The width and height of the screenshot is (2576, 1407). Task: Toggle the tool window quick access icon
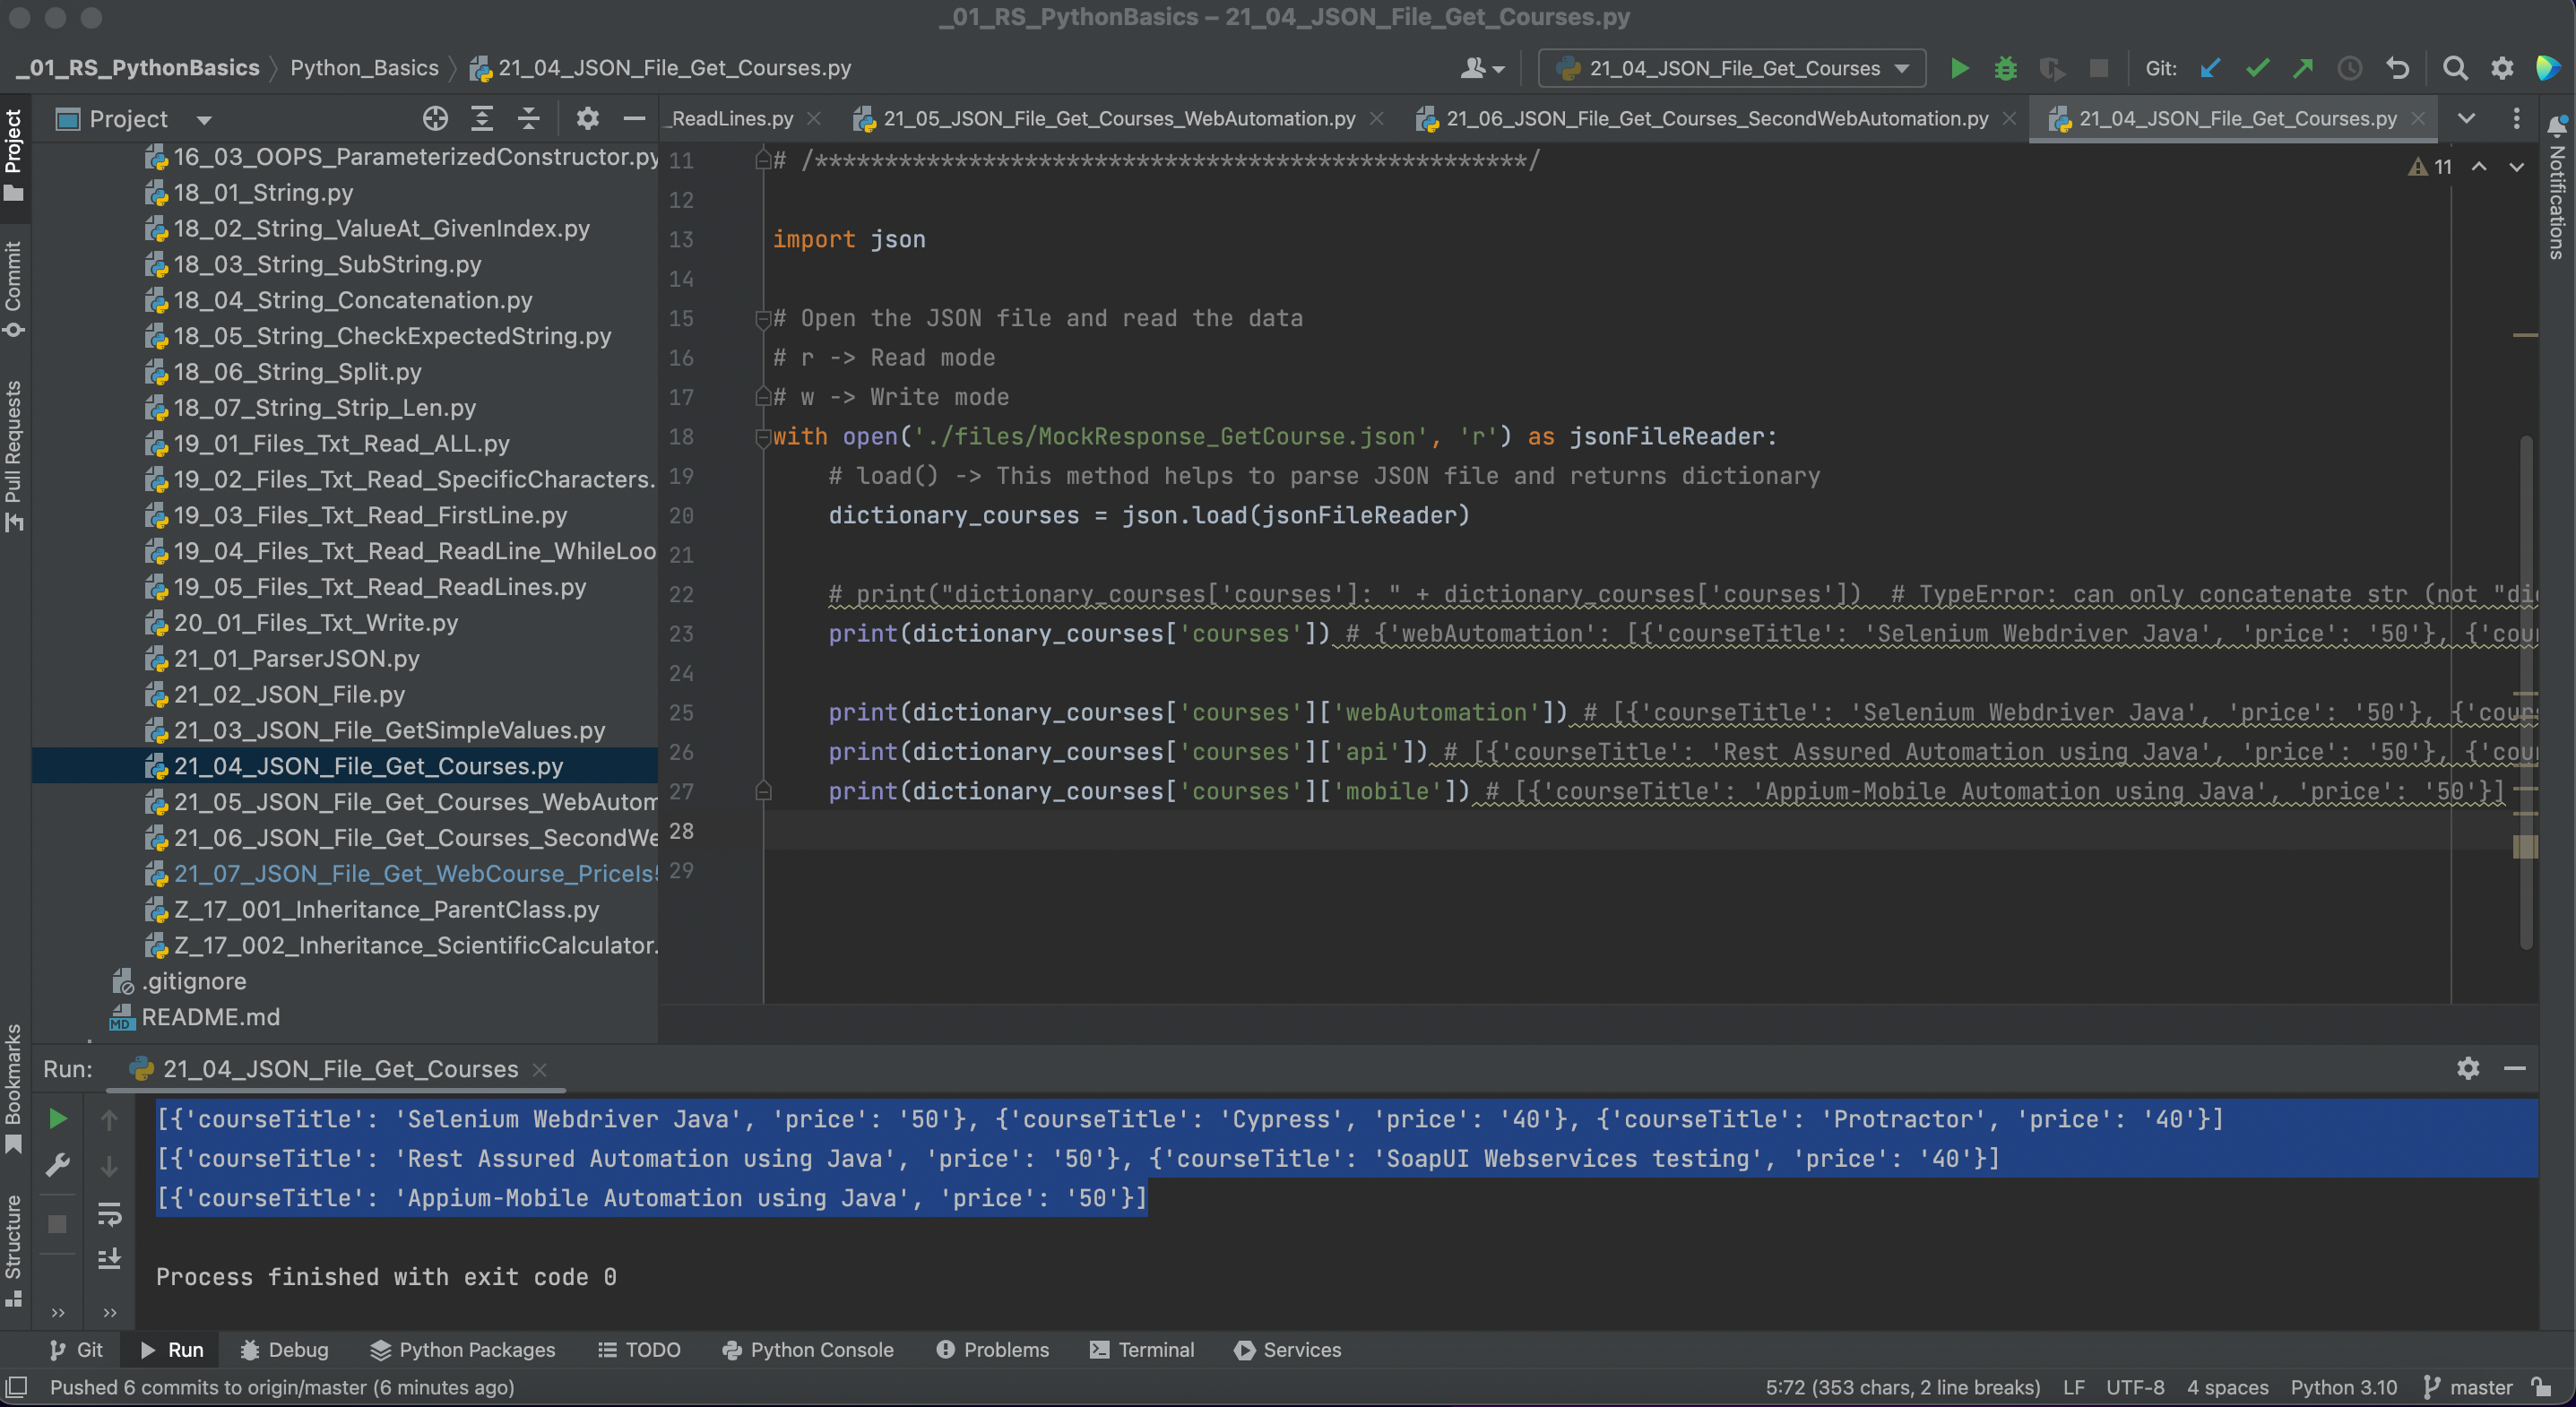(16, 1387)
